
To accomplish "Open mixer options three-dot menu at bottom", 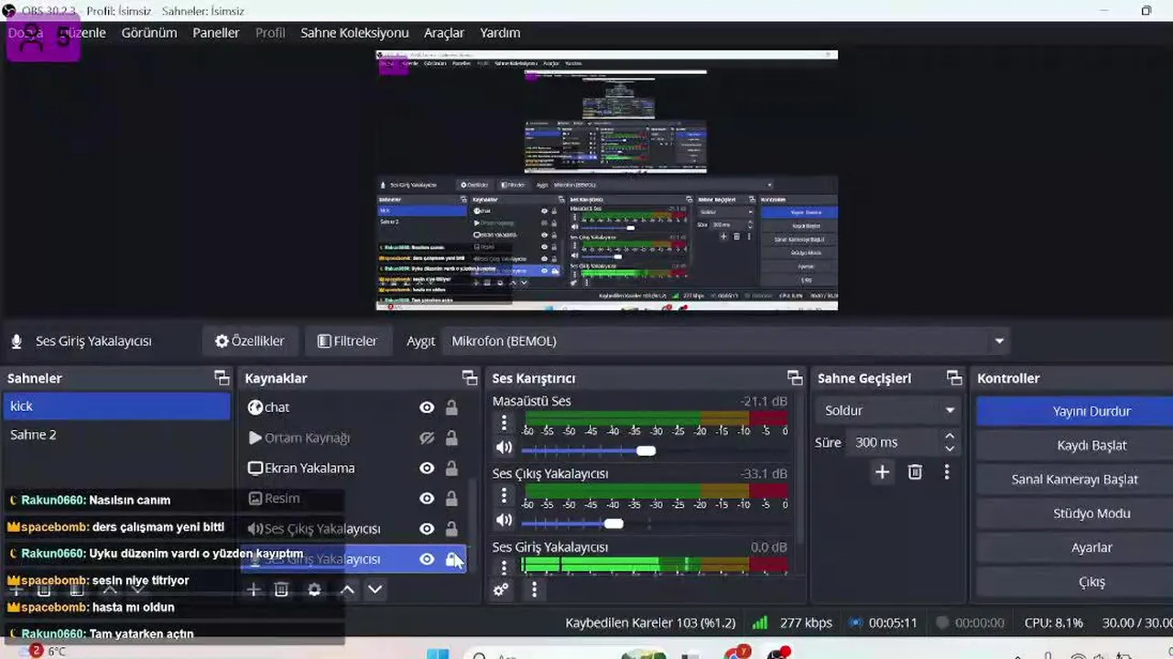I will [534, 590].
